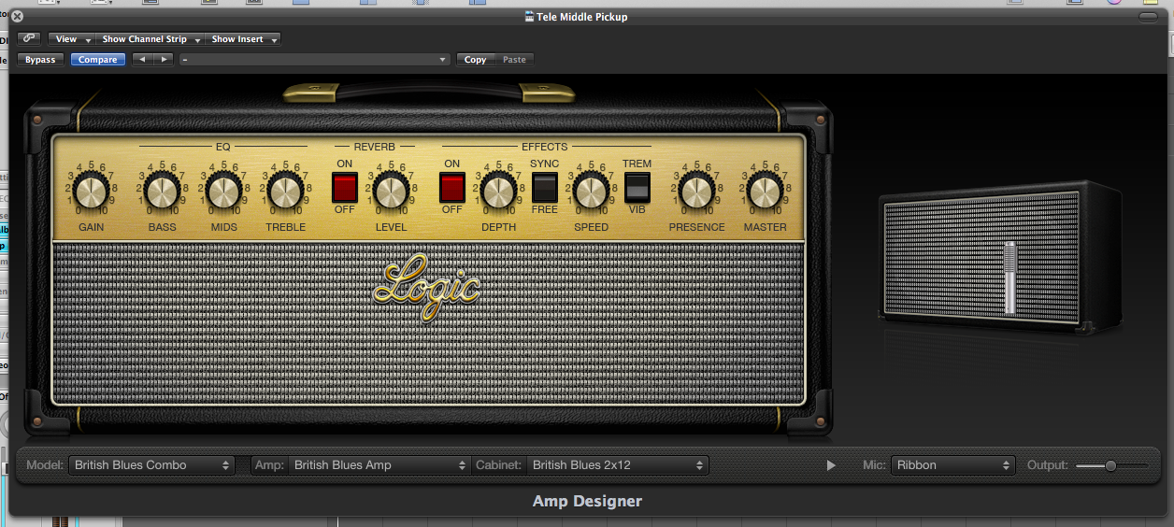The image size is (1174, 527).
Task: Click the link chain icon button
Action: click(x=29, y=38)
